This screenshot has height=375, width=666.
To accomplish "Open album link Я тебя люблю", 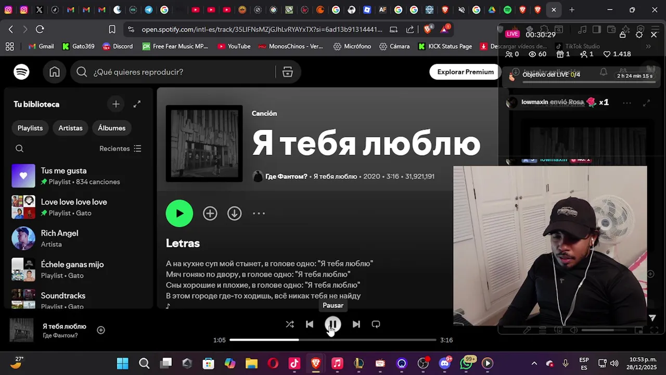I will tap(335, 177).
